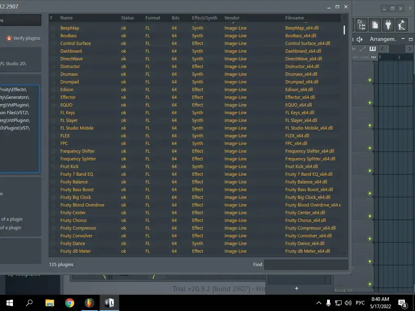Sort plugins by Bits column
Image resolution: width=415 pixels, height=311 pixels.
click(175, 18)
